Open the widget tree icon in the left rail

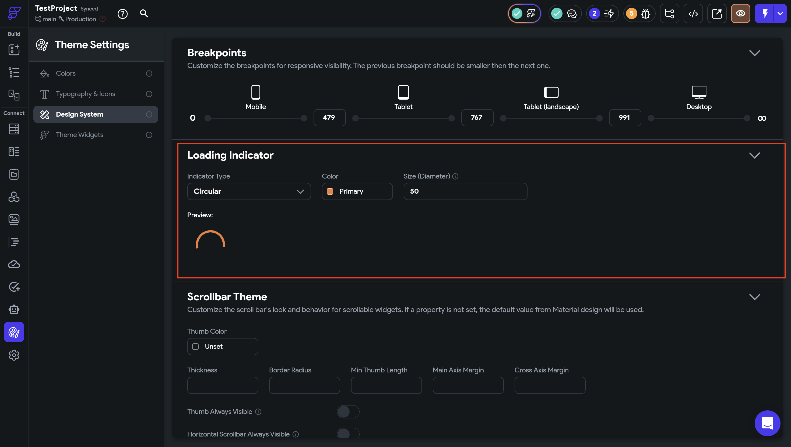pyautogui.click(x=14, y=72)
